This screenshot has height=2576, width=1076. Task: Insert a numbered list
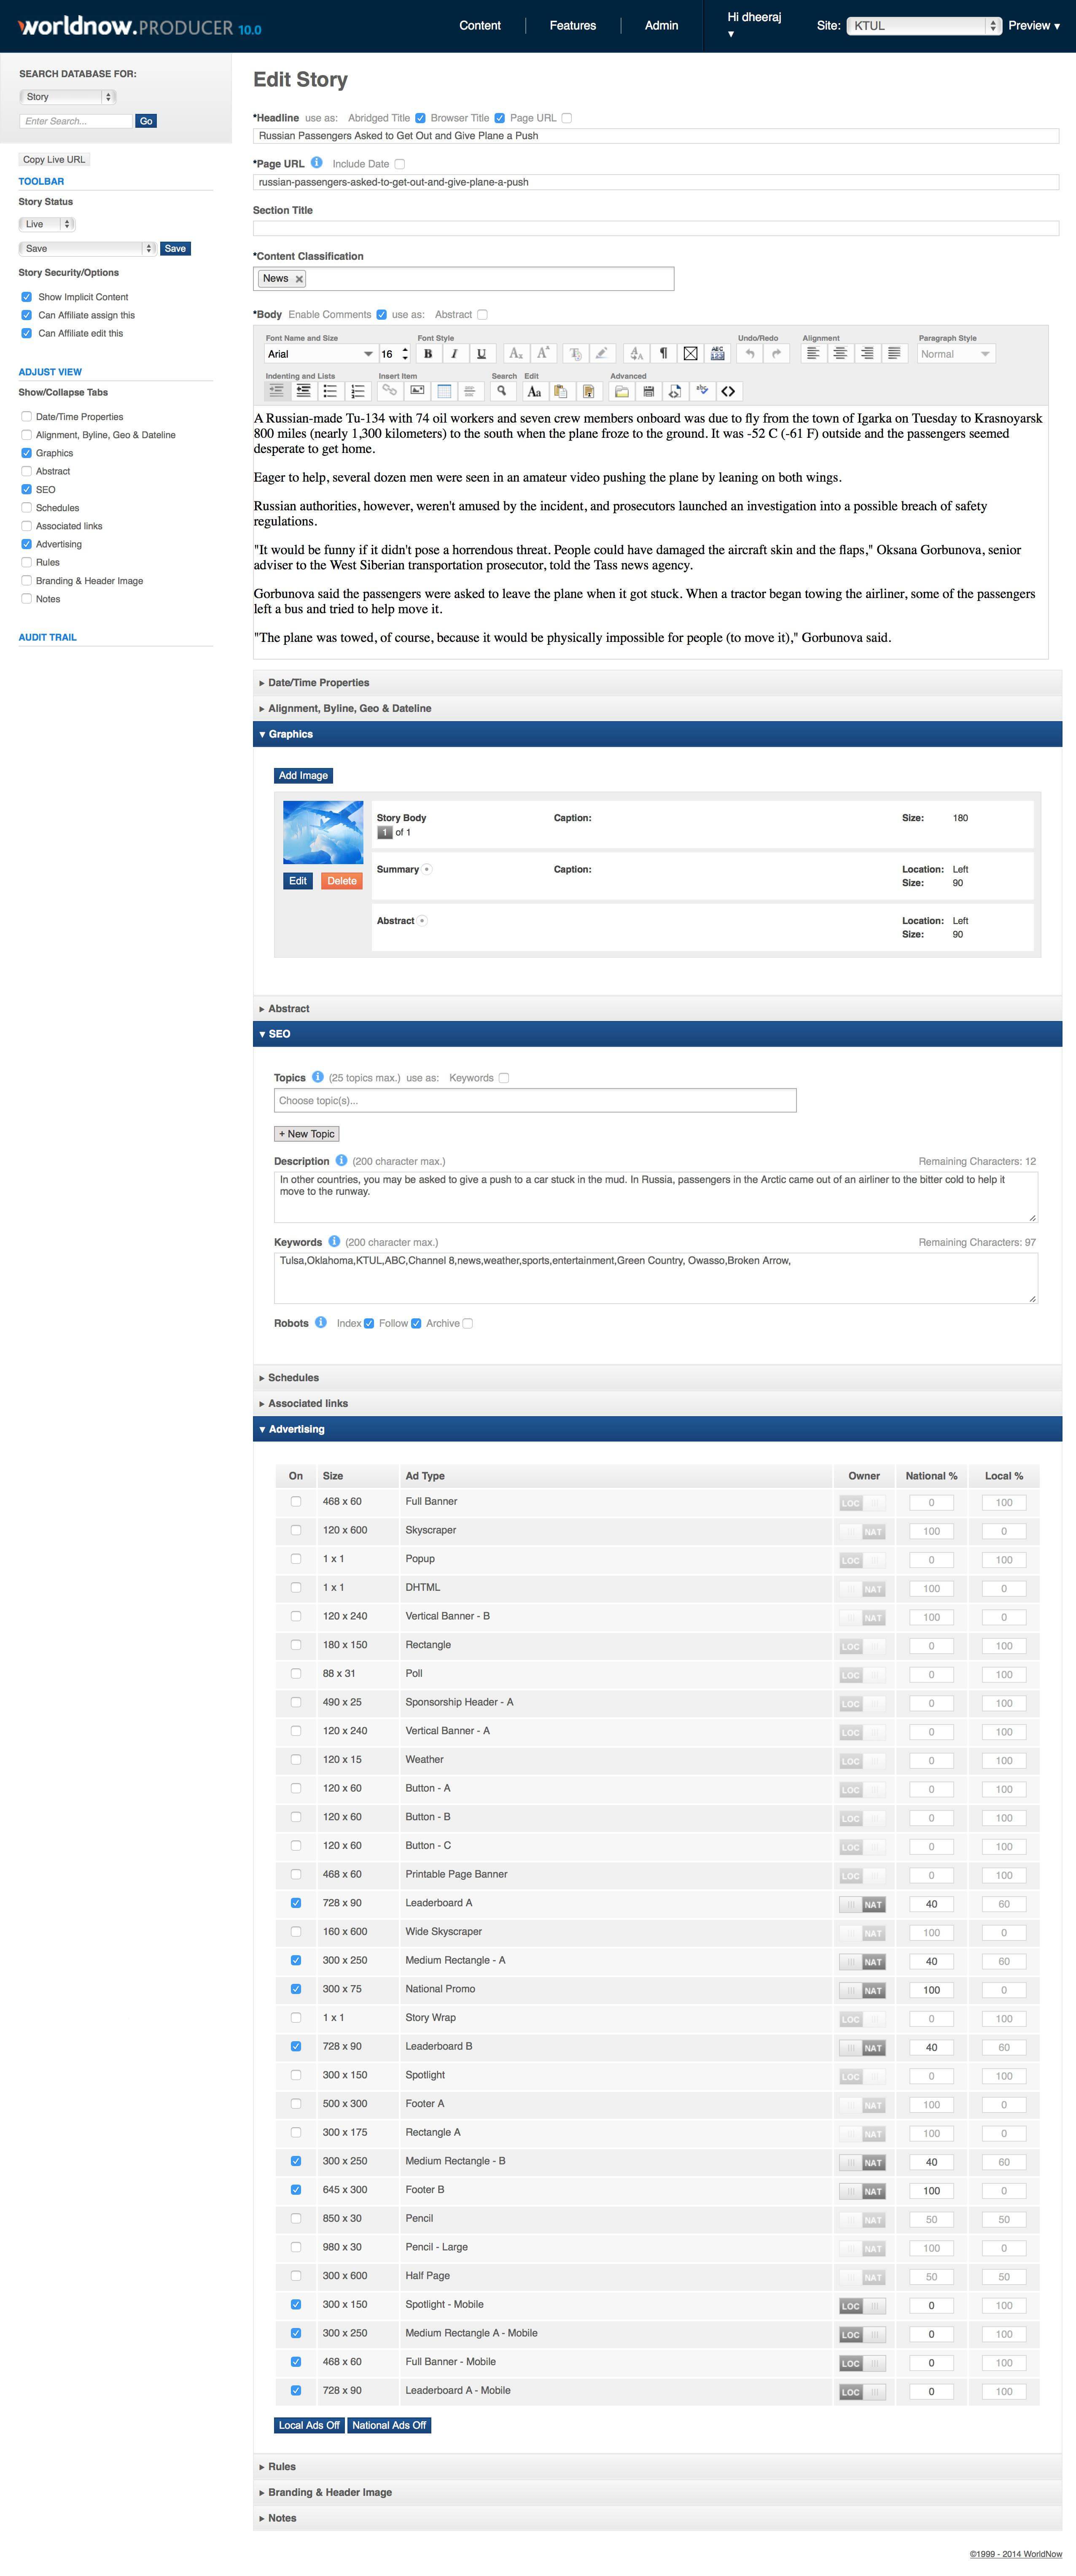pyautogui.click(x=357, y=391)
